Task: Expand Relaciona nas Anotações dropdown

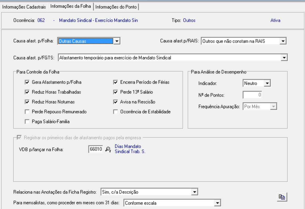Action: pos(194,192)
